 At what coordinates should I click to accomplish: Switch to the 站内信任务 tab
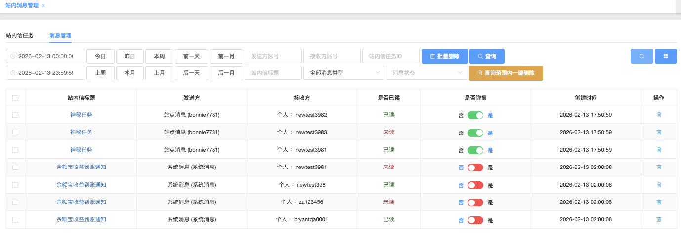tap(20, 35)
